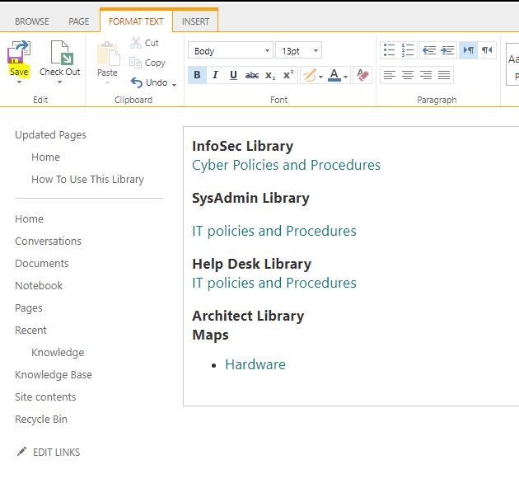
Task: Open Cyber Policies and Procedures link
Action: click(x=287, y=165)
